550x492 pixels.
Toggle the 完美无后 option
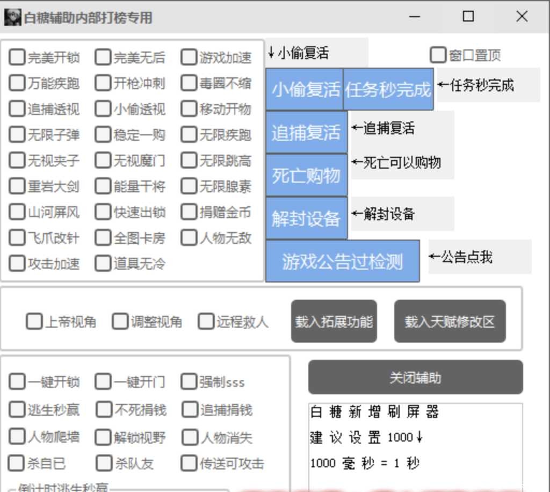(x=103, y=57)
